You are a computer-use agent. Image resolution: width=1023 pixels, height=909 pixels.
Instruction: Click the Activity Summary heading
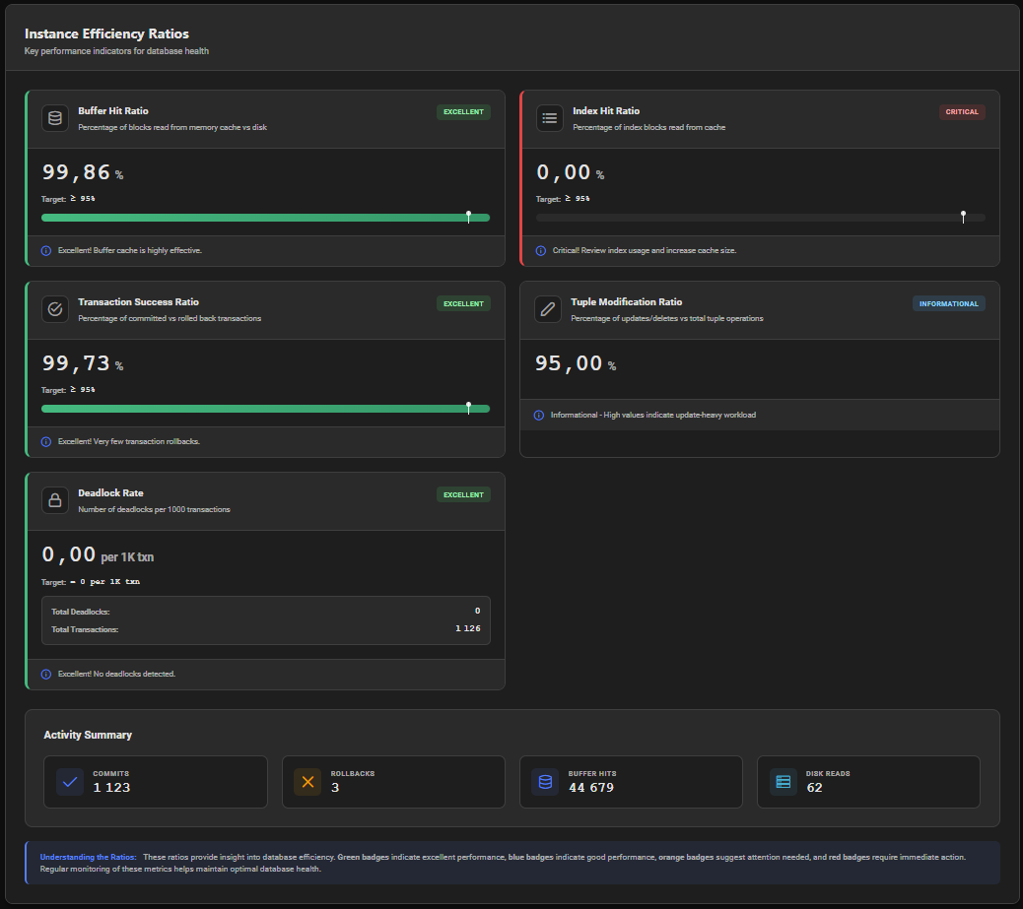coord(88,735)
